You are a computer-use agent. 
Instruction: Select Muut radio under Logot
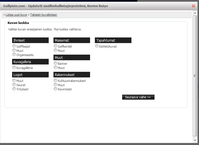(x=14, y=80)
